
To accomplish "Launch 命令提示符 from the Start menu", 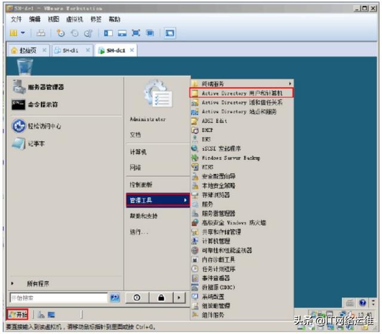I will (35, 105).
